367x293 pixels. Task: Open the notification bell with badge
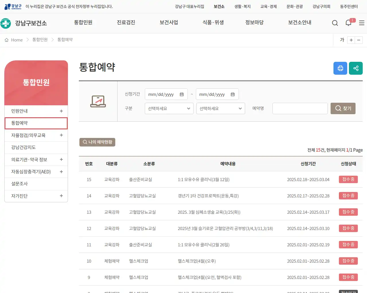[348, 23]
